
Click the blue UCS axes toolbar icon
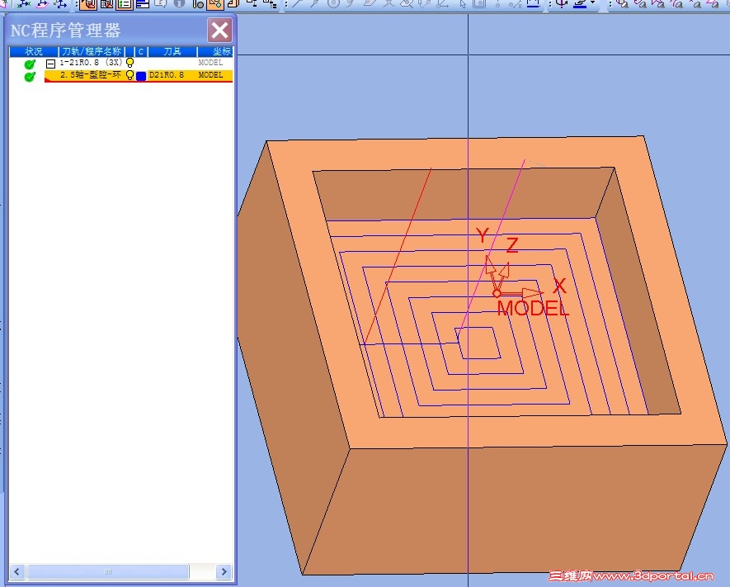tap(24, 4)
